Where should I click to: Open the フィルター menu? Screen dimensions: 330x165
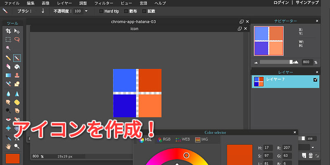pyautogui.click(x=104, y=3)
